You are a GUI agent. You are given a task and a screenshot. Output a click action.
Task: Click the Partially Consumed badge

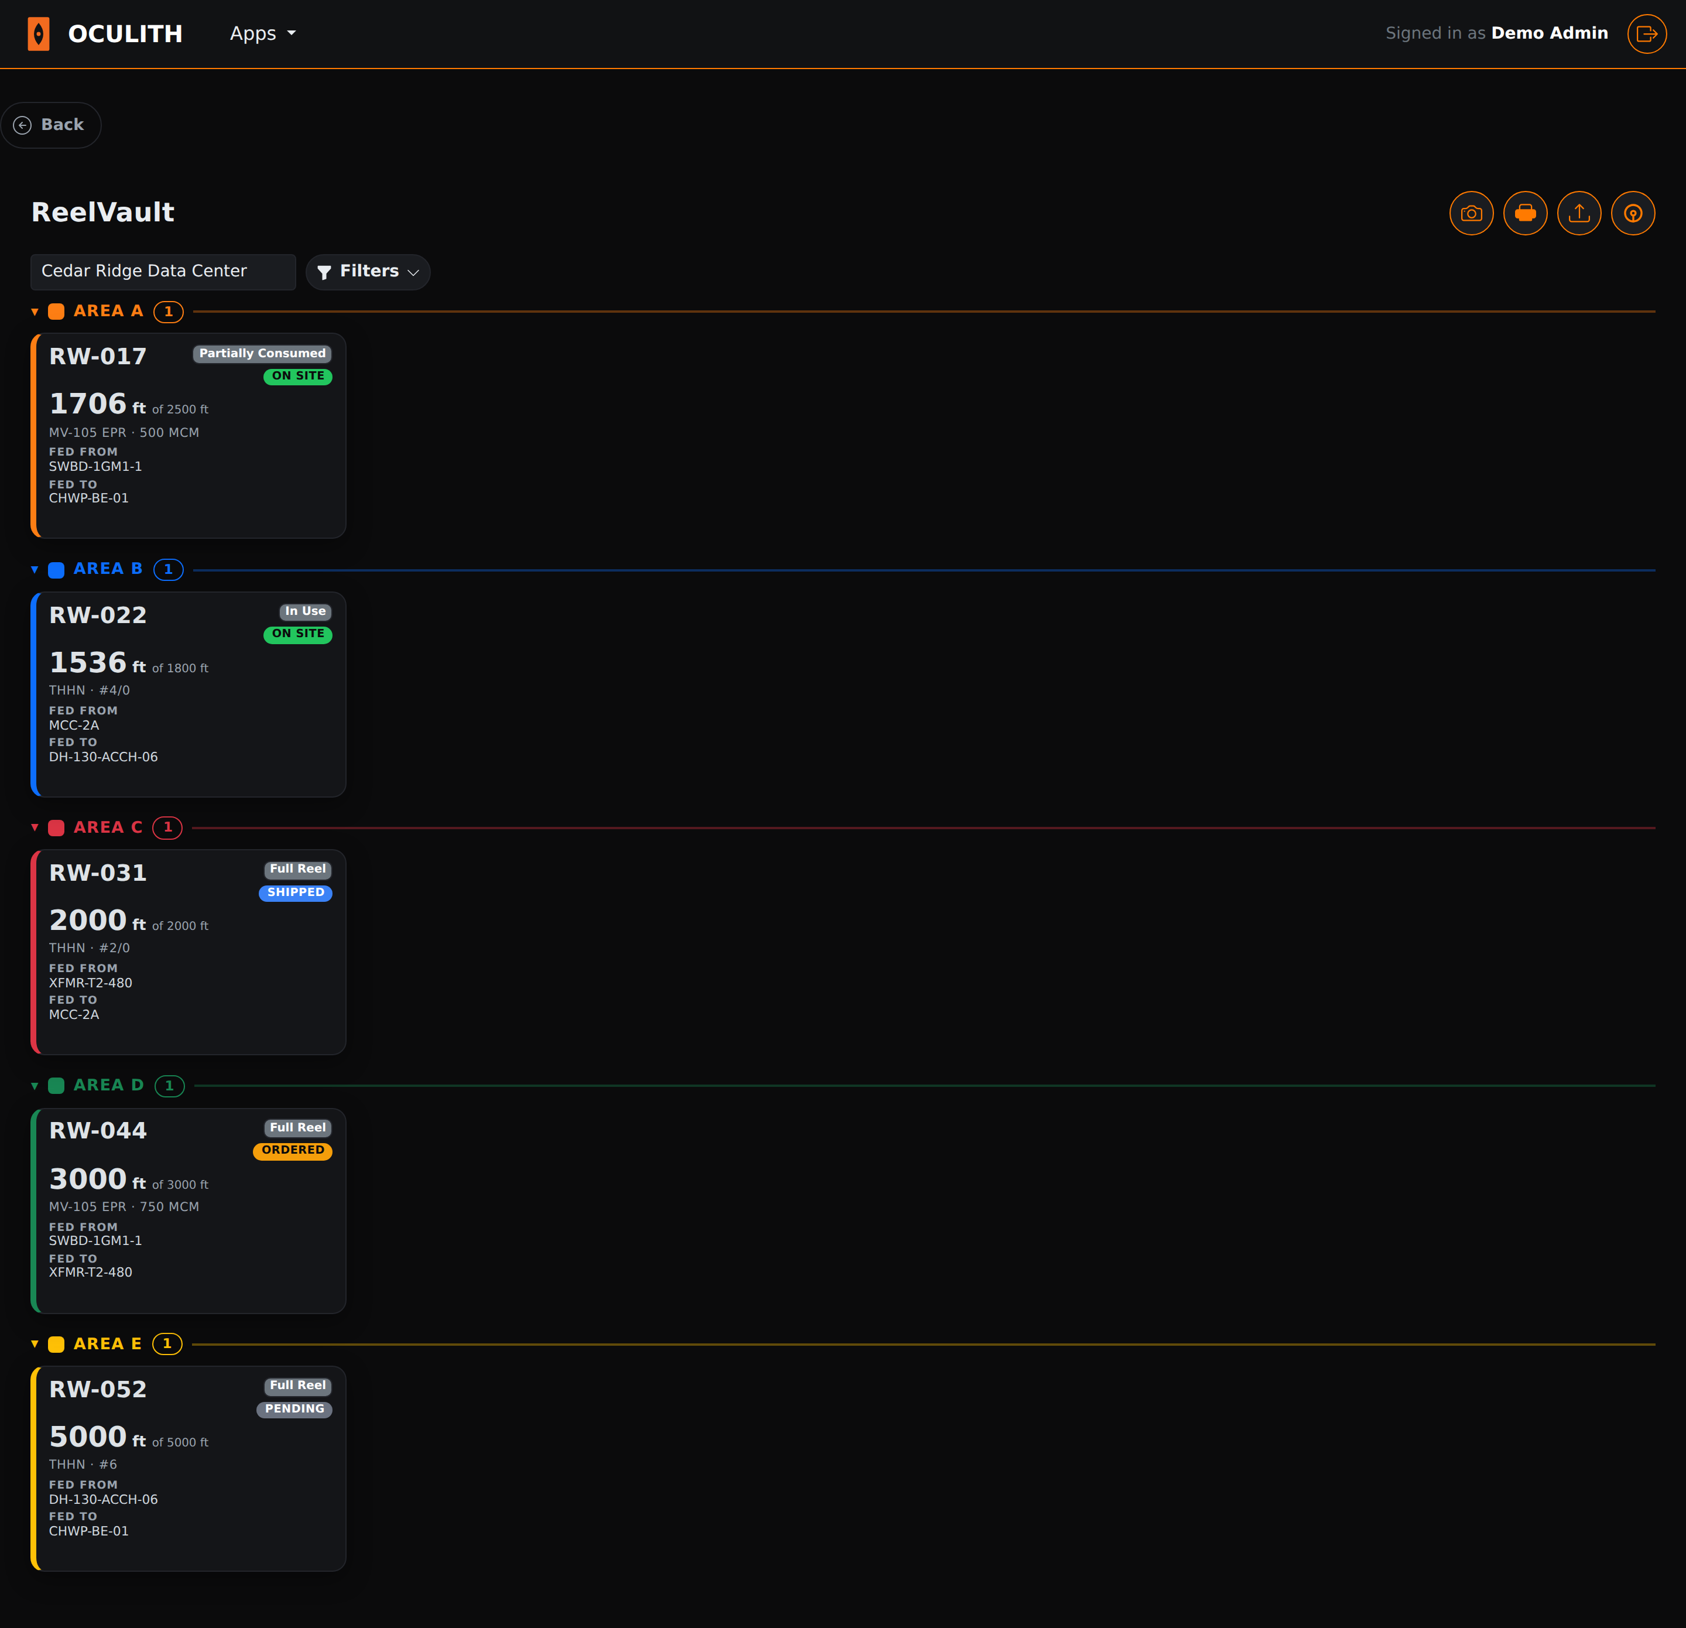262,354
